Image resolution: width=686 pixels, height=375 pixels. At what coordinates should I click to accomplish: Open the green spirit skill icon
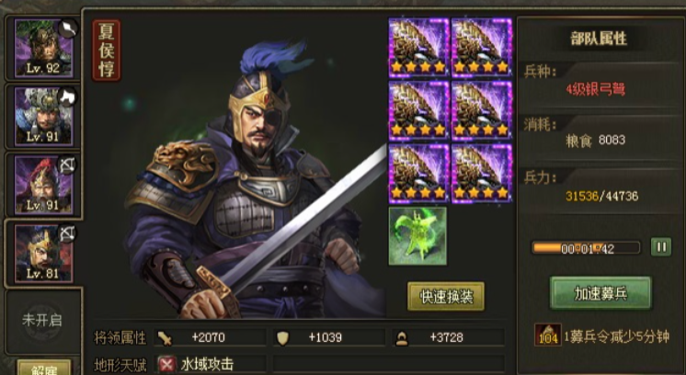417,236
